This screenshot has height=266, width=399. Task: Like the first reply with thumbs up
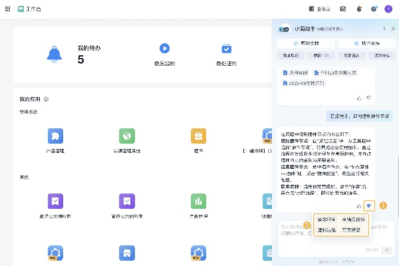(359, 98)
